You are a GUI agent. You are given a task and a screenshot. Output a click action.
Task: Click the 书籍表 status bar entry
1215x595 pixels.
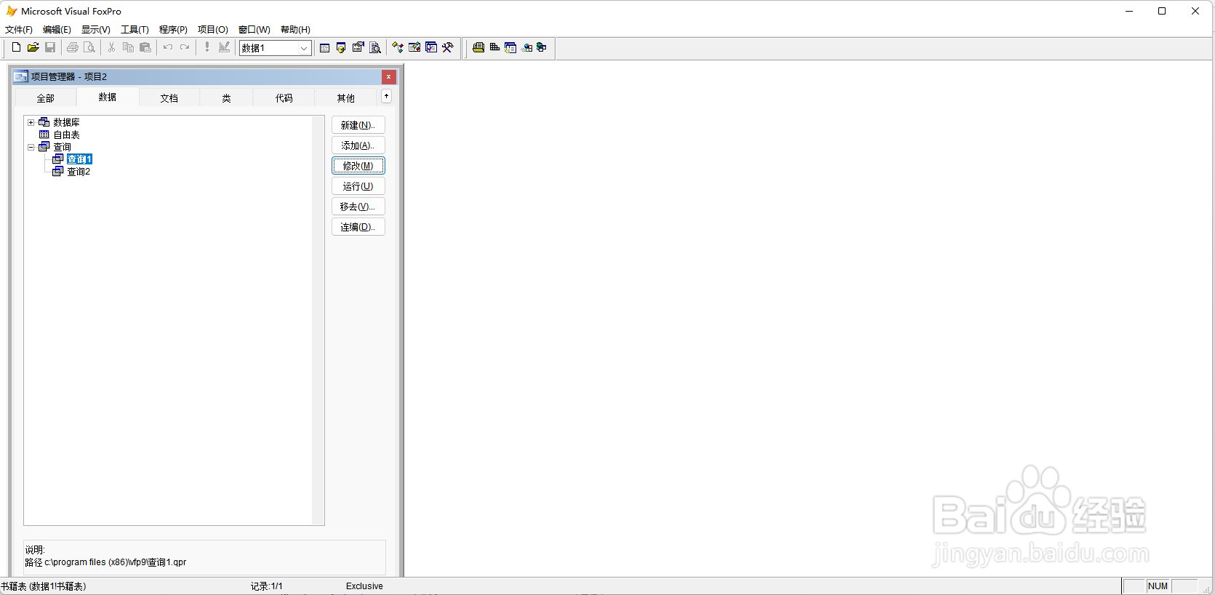(44, 586)
